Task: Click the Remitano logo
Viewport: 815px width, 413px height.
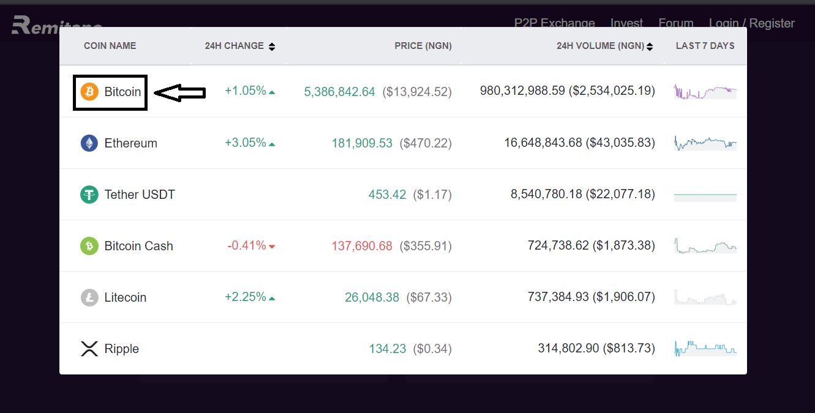Action: (x=36, y=24)
